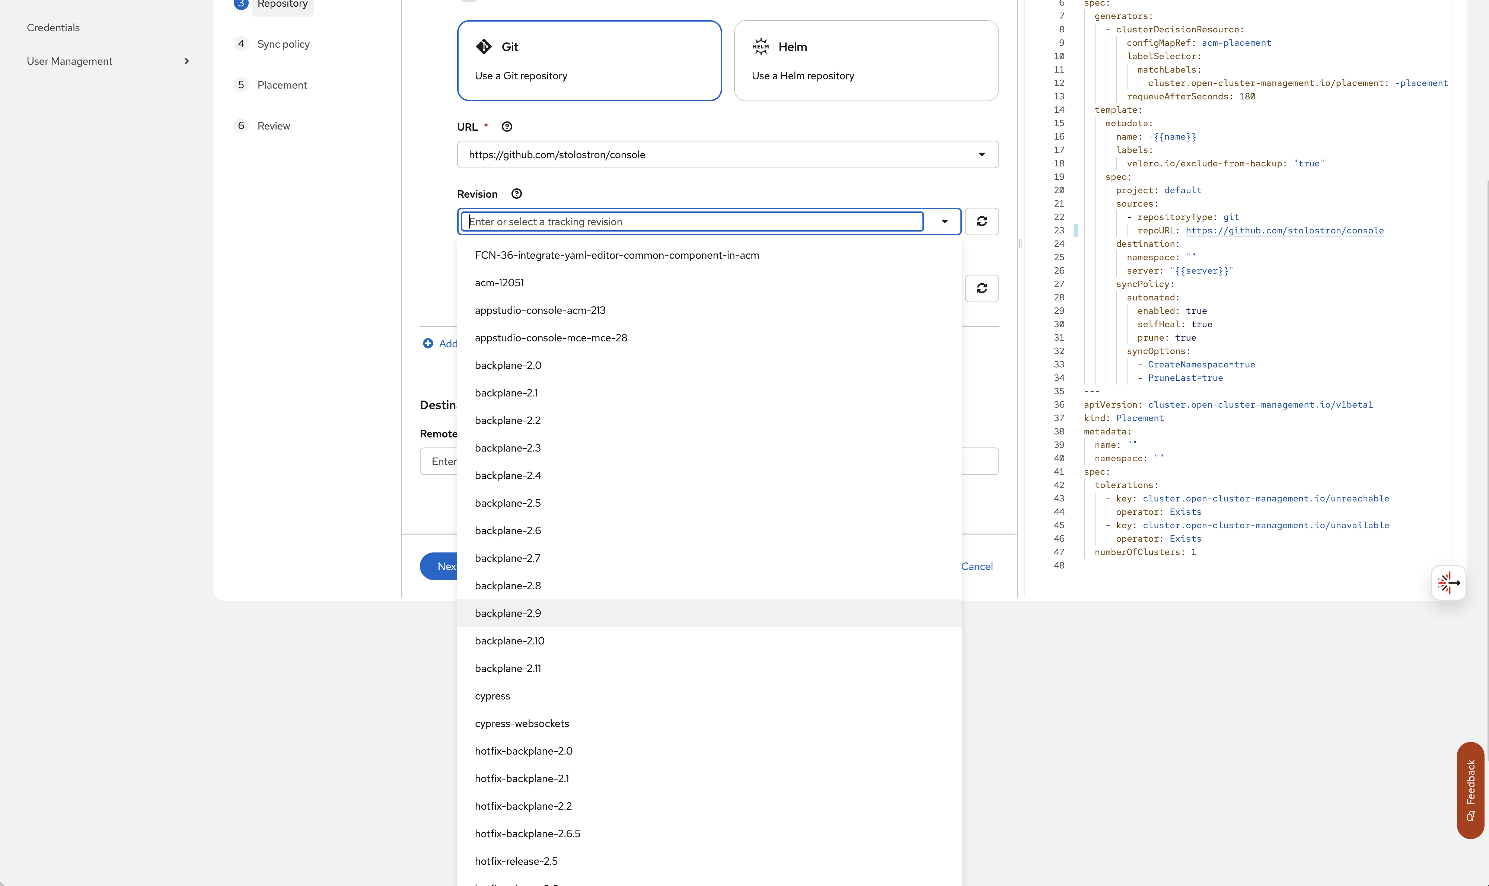The image size is (1489, 886).
Task: Open the URL field help icon
Action: coord(507,127)
